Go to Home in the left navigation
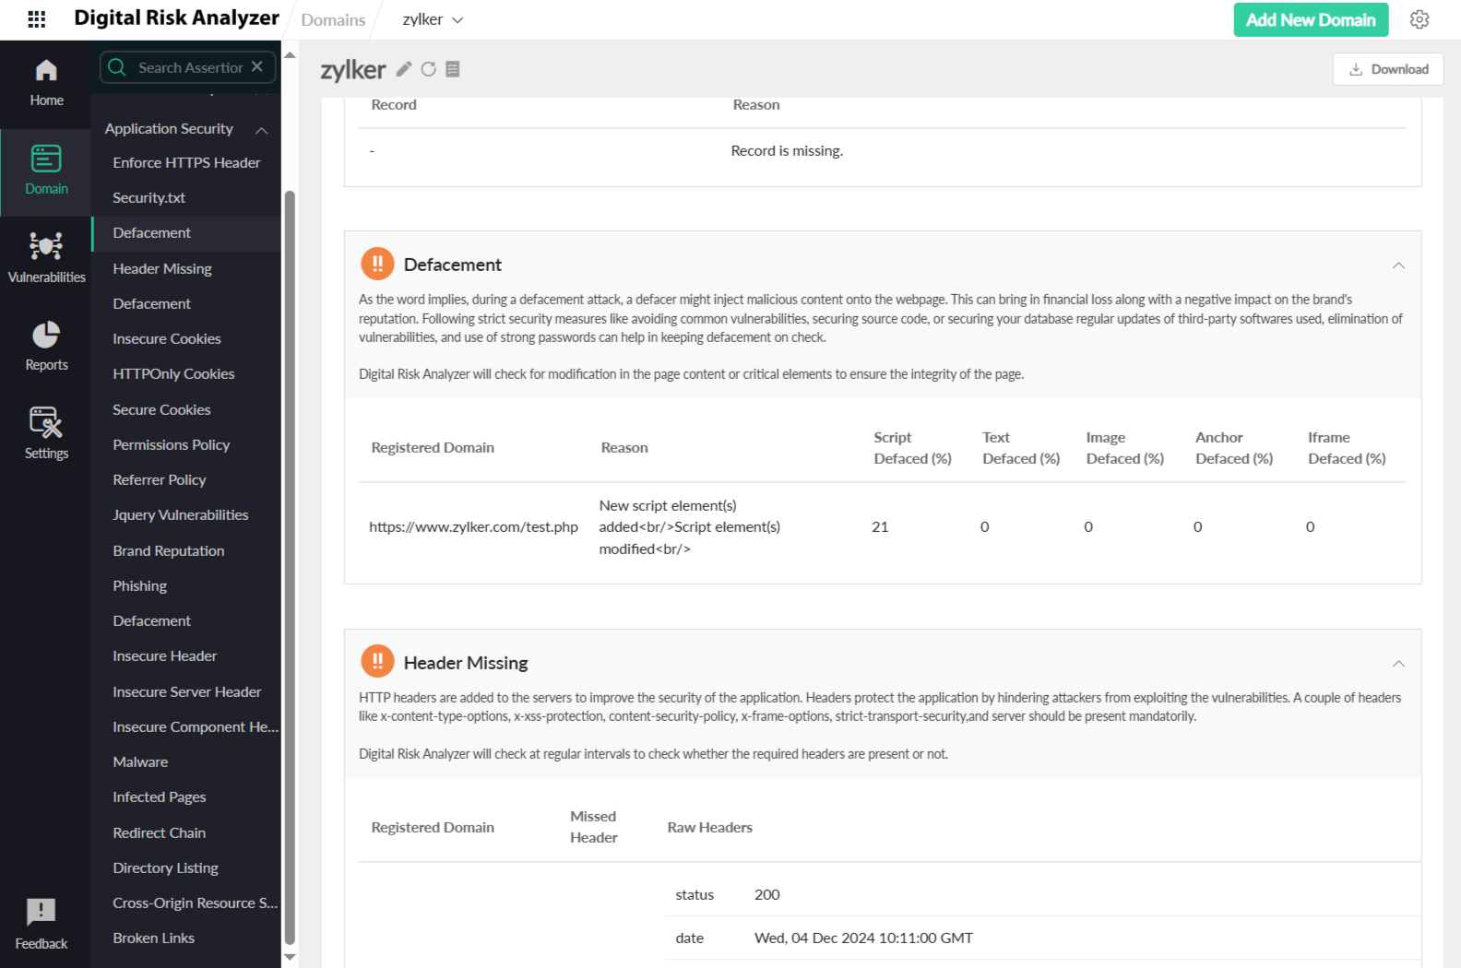The width and height of the screenshot is (1461, 968). (46, 83)
